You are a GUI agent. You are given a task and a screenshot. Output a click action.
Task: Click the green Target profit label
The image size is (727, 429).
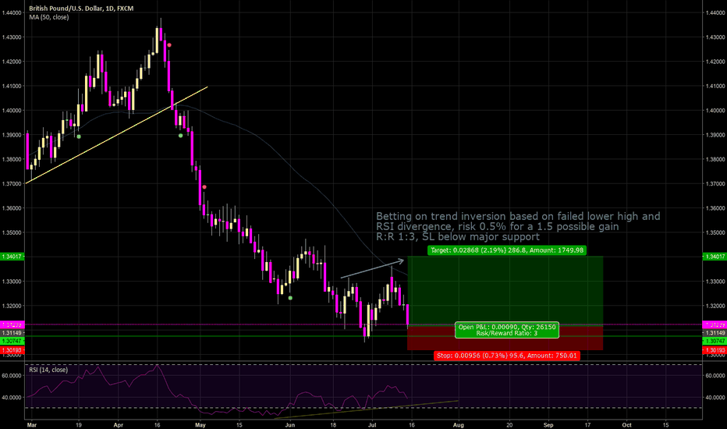point(507,250)
